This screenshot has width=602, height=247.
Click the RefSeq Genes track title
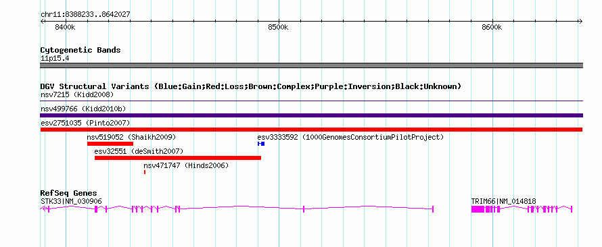69,194
